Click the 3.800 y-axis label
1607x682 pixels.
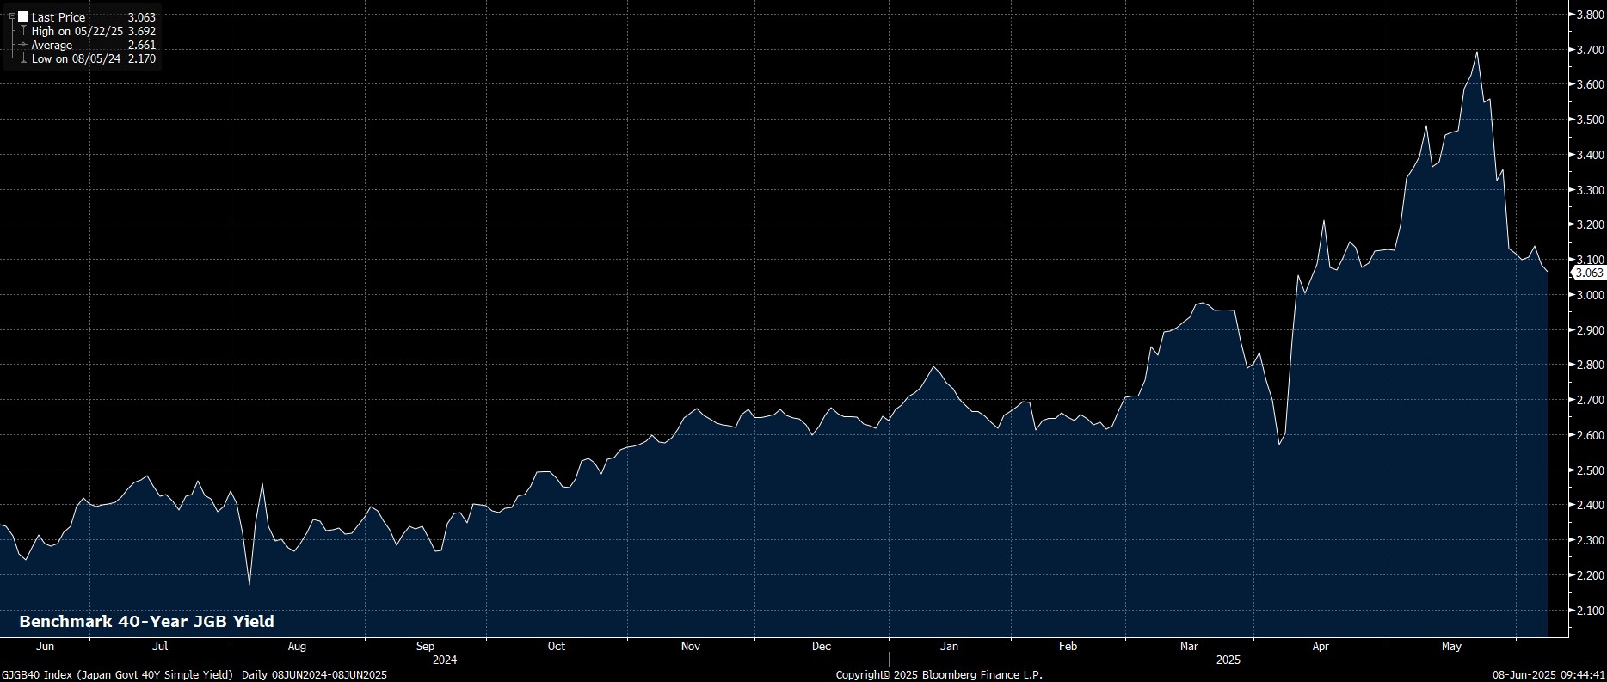coord(1589,15)
